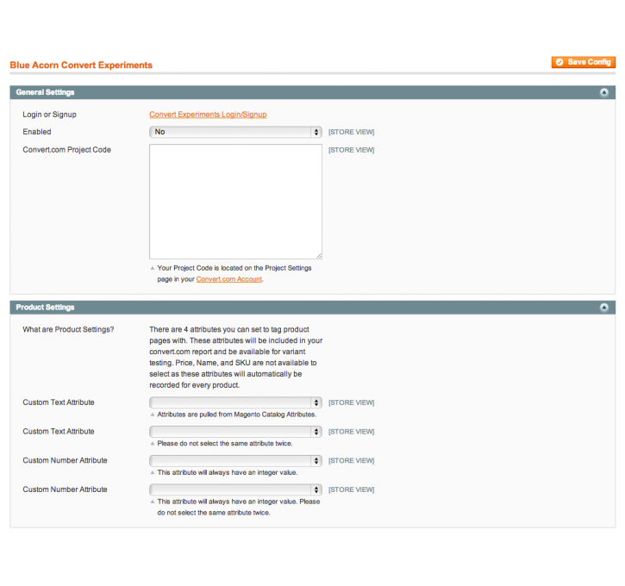Image resolution: width=625 pixels, height=586 pixels.
Task: Click the hint 'Please do not select the same attribute twice.'
Action: coord(225,444)
